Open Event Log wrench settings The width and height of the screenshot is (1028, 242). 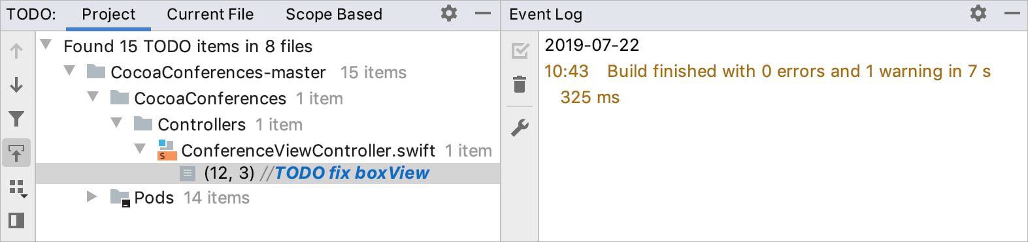[520, 127]
